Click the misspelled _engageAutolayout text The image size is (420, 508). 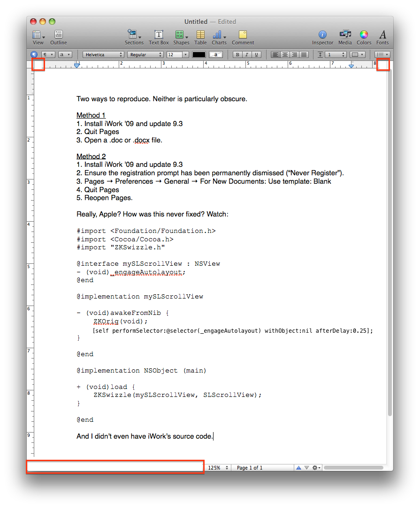[147, 272]
